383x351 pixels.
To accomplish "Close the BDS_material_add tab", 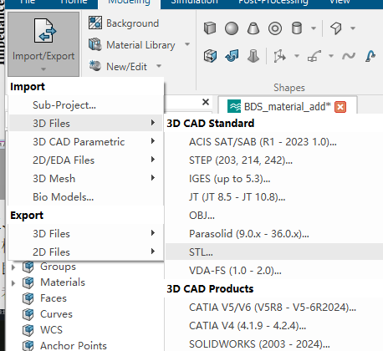I will 340,107.
